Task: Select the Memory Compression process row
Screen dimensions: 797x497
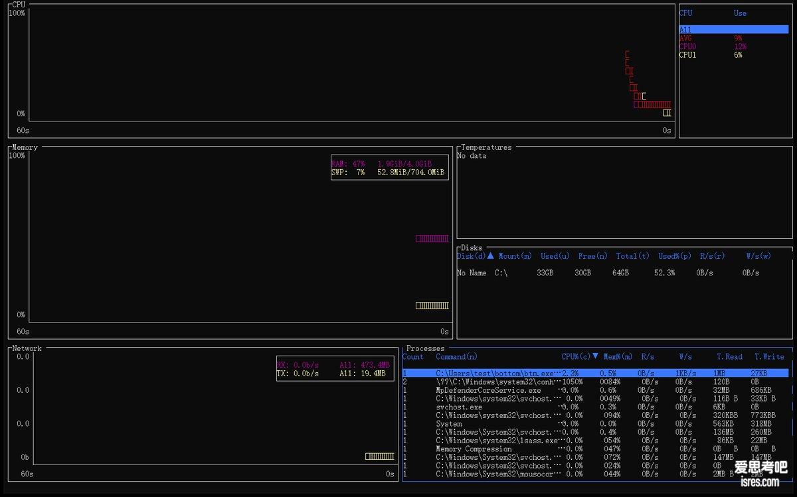Action: (596, 449)
